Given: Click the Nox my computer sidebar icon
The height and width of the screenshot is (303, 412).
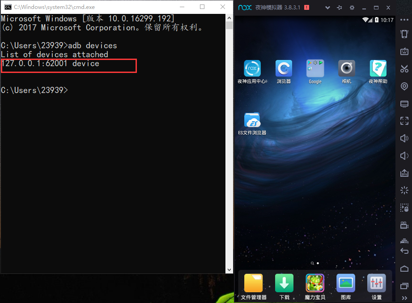Looking at the screenshot, I should coord(404,104).
